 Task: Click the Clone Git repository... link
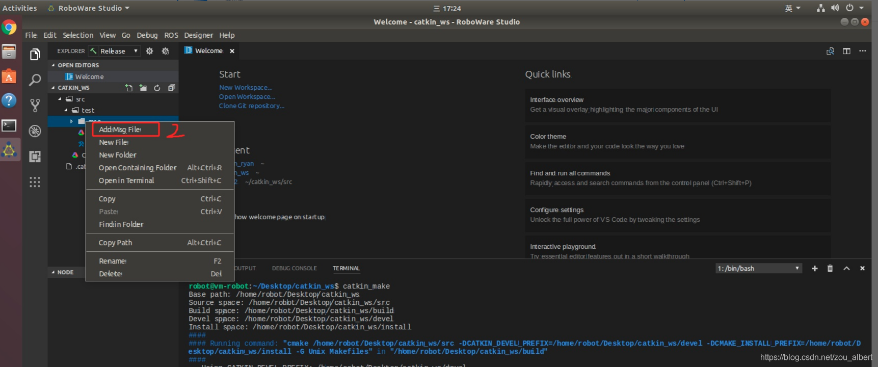point(252,106)
